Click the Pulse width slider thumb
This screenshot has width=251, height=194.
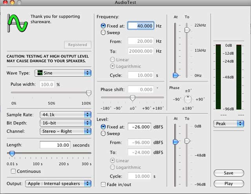tap(89, 93)
